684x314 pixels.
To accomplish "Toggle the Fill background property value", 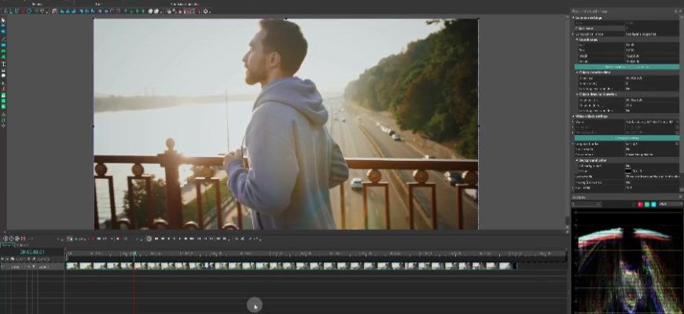I will [x=627, y=166].
